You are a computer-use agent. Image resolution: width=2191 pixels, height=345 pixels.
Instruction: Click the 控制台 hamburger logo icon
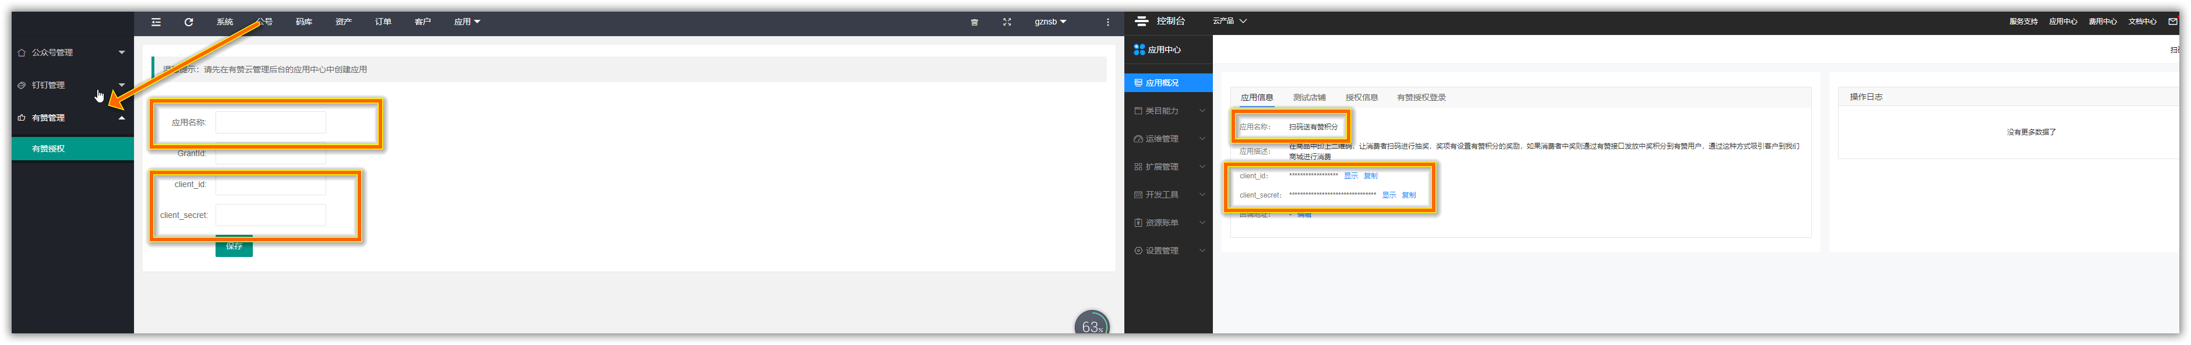(x=1141, y=22)
